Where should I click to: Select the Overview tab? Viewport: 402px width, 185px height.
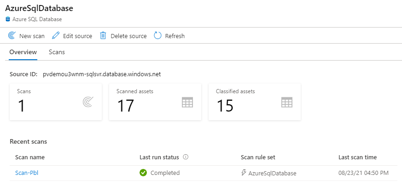[x=23, y=52]
